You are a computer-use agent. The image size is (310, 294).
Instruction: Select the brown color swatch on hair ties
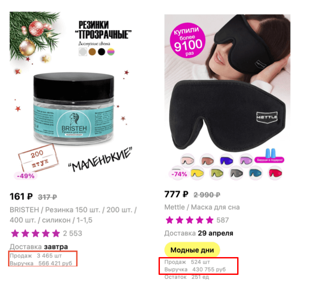click(x=92, y=52)
